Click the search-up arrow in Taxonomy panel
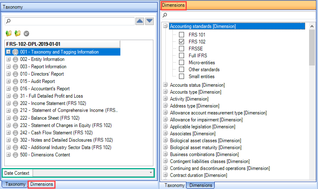 pos(140,21)
